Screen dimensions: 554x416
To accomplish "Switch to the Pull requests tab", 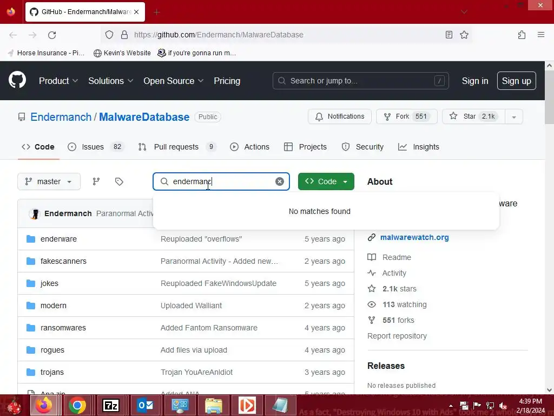I will click(x=177, y=147).
